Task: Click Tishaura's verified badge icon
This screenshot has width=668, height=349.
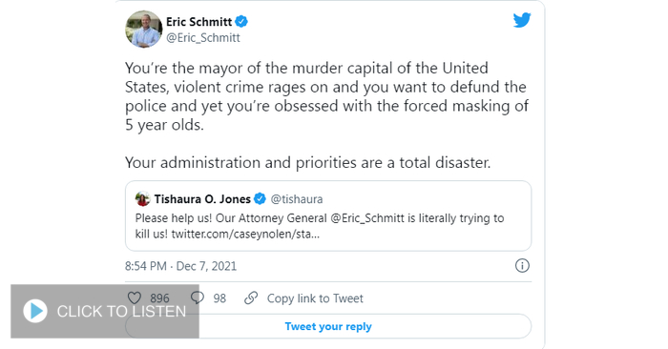Action: pyautogui.click(x=260, y=198)
